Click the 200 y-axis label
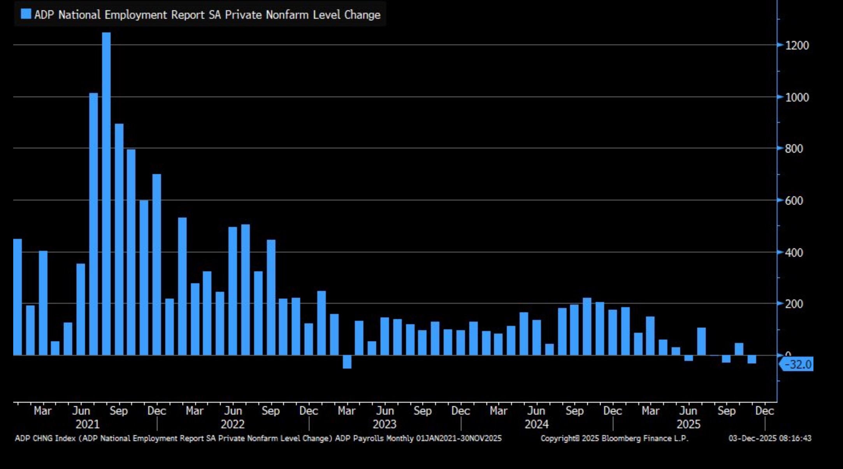Viewport: 843px width, 469px height. pyautogui.click(x=794, y=304)
